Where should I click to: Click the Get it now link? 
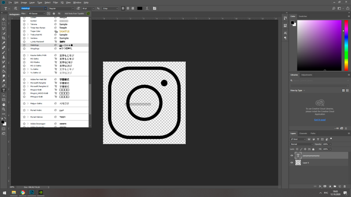coord(320,120)
